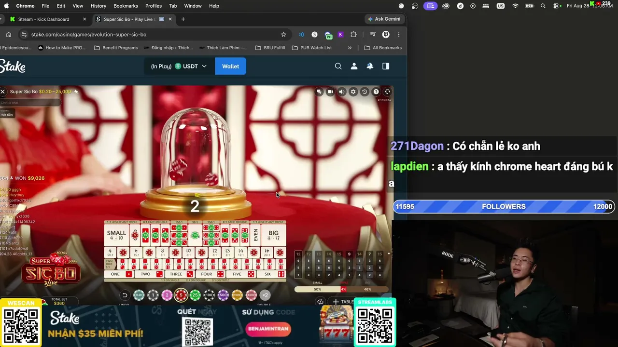Open the Stake user profile icon
Viewport: 618px width, 347px height.
pyautogui.click(x=354, y=67)
